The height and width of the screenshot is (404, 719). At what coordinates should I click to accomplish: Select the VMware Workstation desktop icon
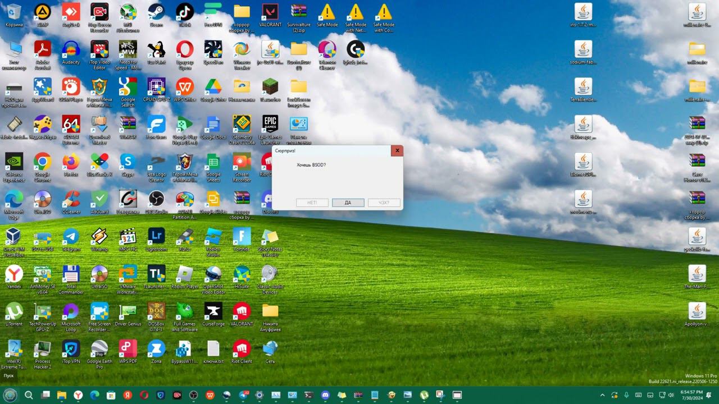(128, 279)
